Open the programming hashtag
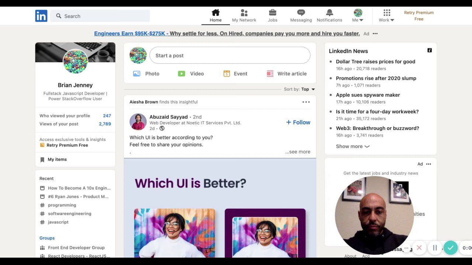472x265 pixels. tap(58, 205)
